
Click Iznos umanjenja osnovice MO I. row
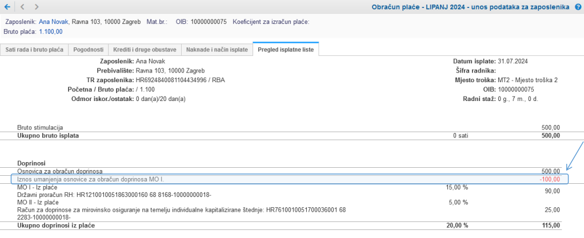(290, 179)
